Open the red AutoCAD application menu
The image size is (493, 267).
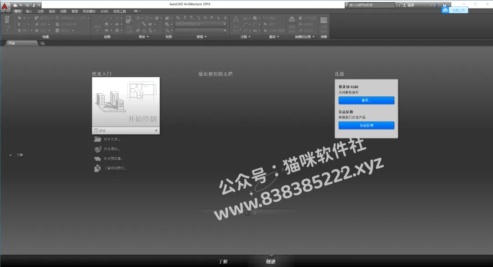click(x=5, y=6)
